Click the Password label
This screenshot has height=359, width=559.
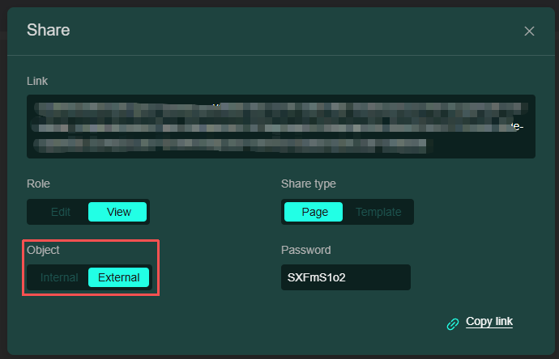(305, 250)
